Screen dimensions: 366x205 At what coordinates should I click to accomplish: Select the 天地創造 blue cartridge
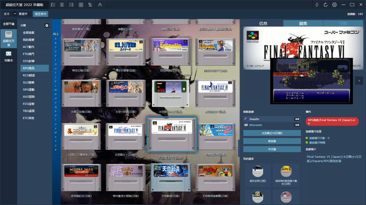coord(170,177)
